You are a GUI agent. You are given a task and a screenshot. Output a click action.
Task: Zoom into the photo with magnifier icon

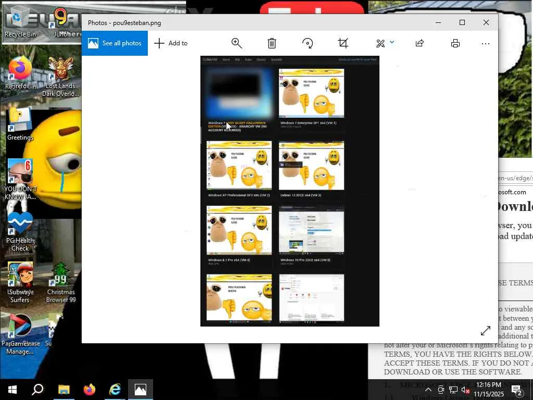point(237,43)
